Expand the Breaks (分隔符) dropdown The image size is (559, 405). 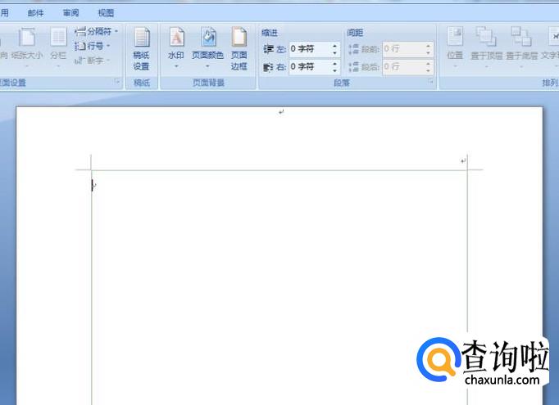point(96,31)
